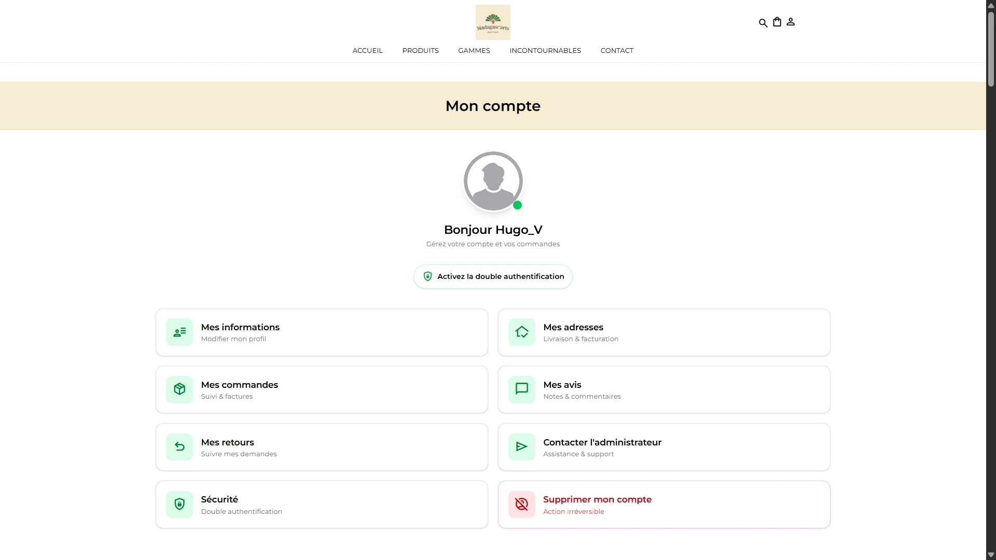The height and width of the screenshot is (560, 996).
Task: Click the 'Livraison & facturation' subtitle
Action: click(581, 339)
